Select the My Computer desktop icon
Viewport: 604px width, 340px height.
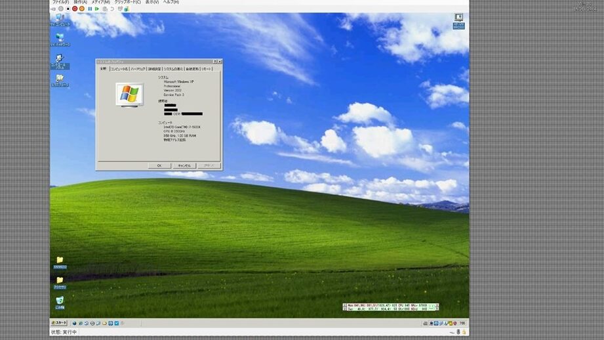click(x=60, y=20)
